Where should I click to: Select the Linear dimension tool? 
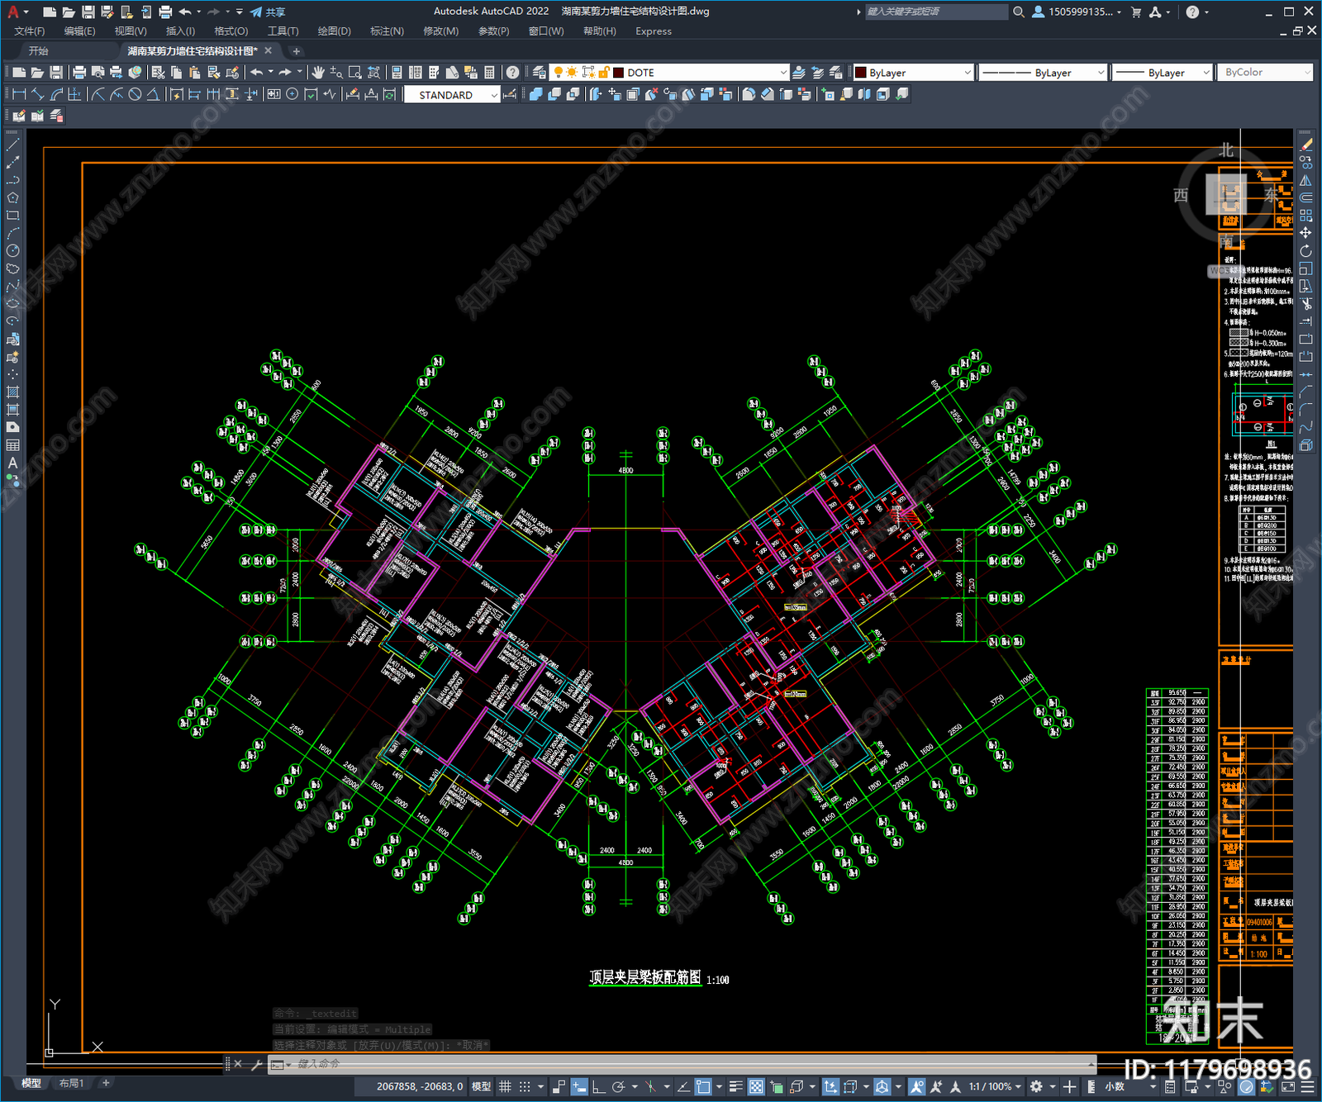19,94
